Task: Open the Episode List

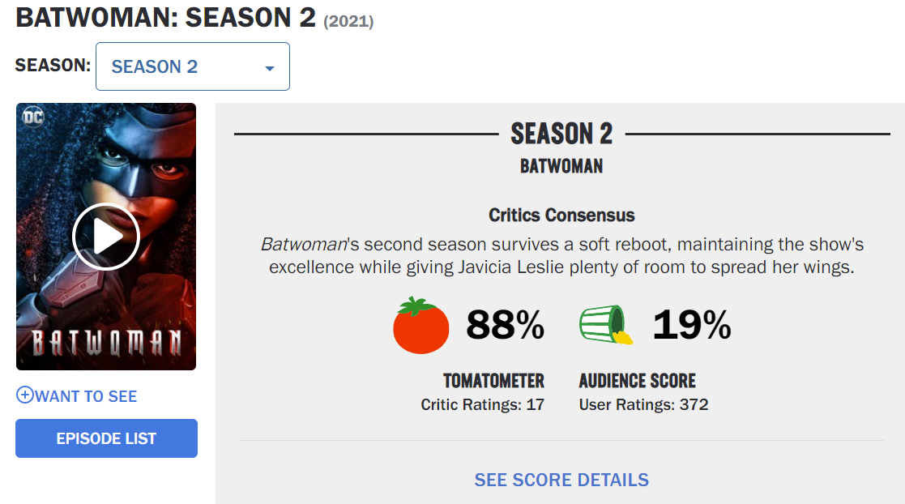Action: click(x=106, y=438)
